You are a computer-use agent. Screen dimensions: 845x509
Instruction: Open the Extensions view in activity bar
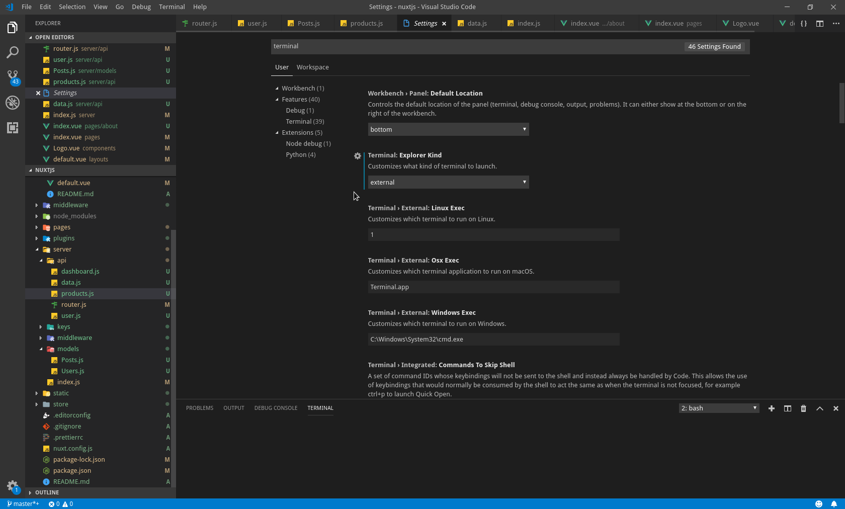point(13,128)
